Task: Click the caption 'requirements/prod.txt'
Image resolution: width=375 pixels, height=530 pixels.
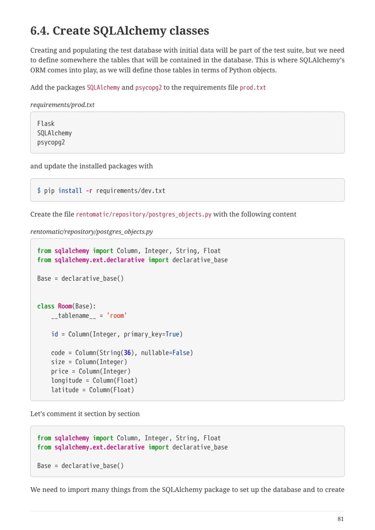Action: click(62, 105)
